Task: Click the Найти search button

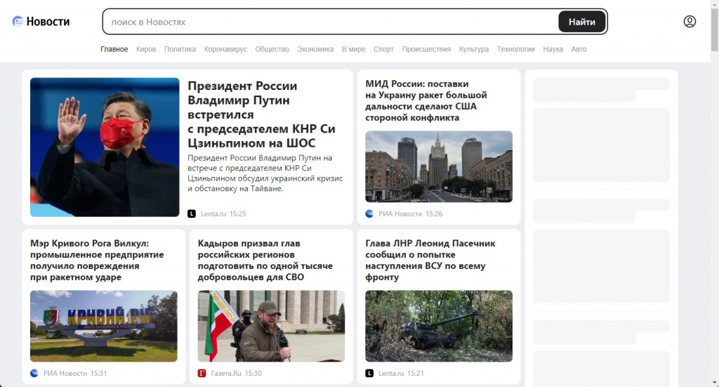Action: coord(582,22)
